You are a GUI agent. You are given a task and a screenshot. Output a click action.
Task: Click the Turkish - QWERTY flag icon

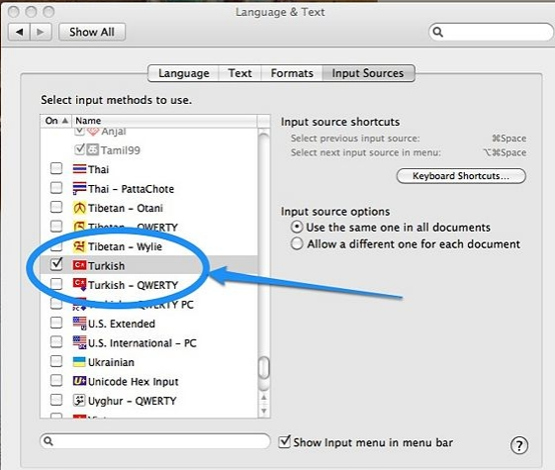click(x=80, y=285)
